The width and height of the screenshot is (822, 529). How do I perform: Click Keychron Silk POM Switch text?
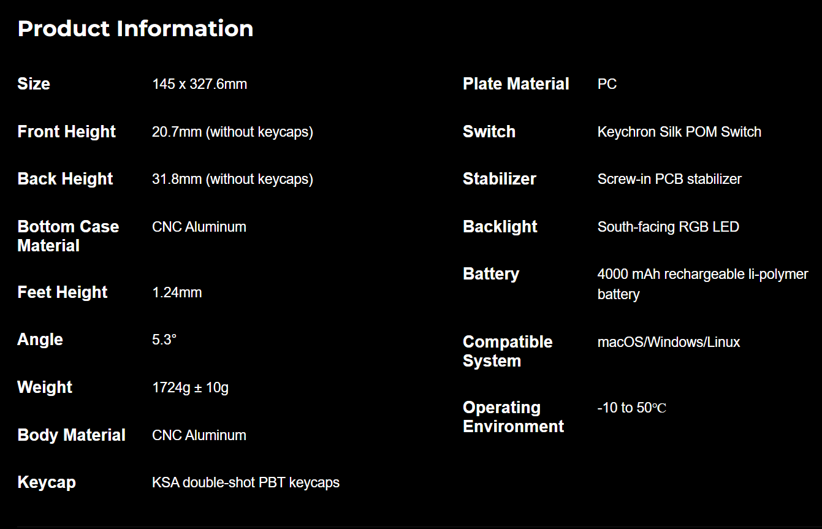pyautogui.click(x=679, y=132)
